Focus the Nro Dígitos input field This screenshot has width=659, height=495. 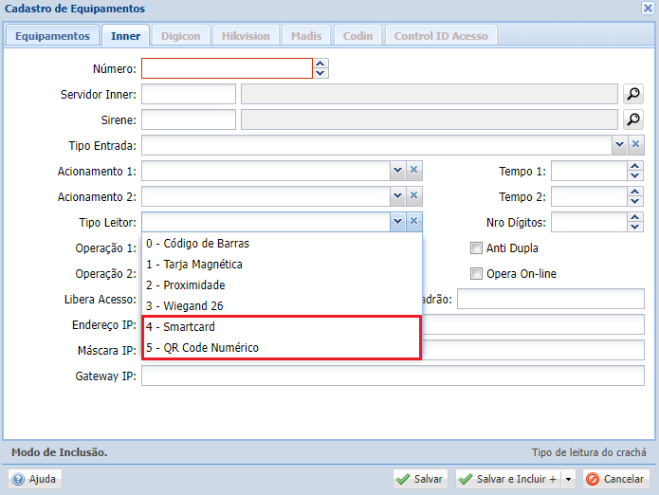589,222
